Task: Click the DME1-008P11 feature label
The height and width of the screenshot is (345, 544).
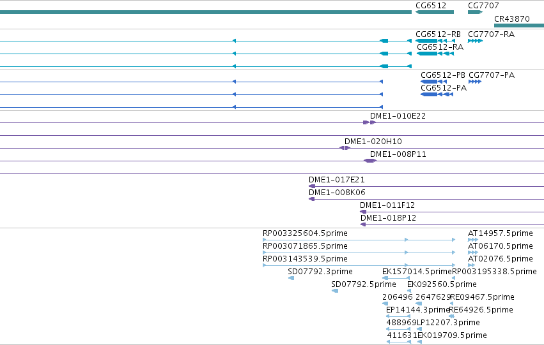Action: pos(398,154)
